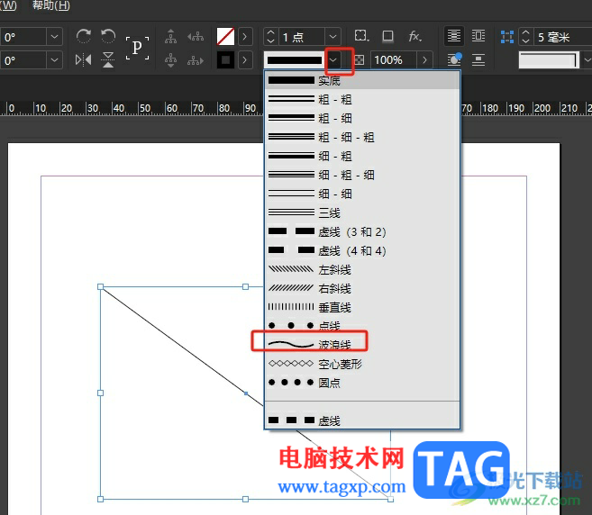592x515 pixels.
Task: Click the rotation angle 0° field
Action: tap(23, 37)
